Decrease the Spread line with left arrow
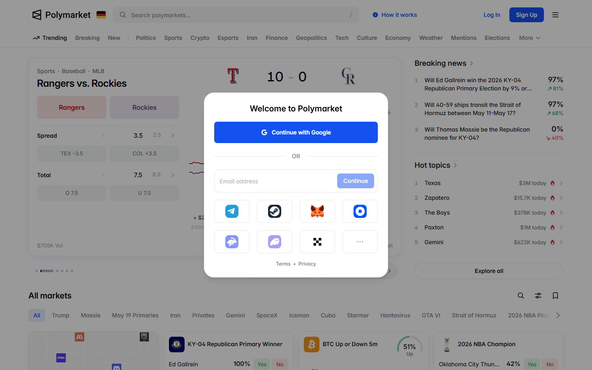The image size is (592, 370). point(104,136)
